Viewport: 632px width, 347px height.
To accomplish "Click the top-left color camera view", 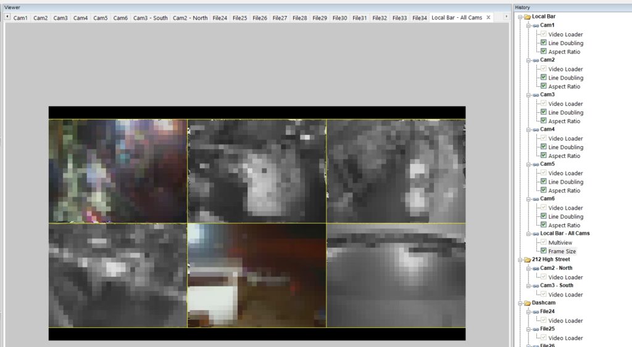I will [x=118, y=171].
